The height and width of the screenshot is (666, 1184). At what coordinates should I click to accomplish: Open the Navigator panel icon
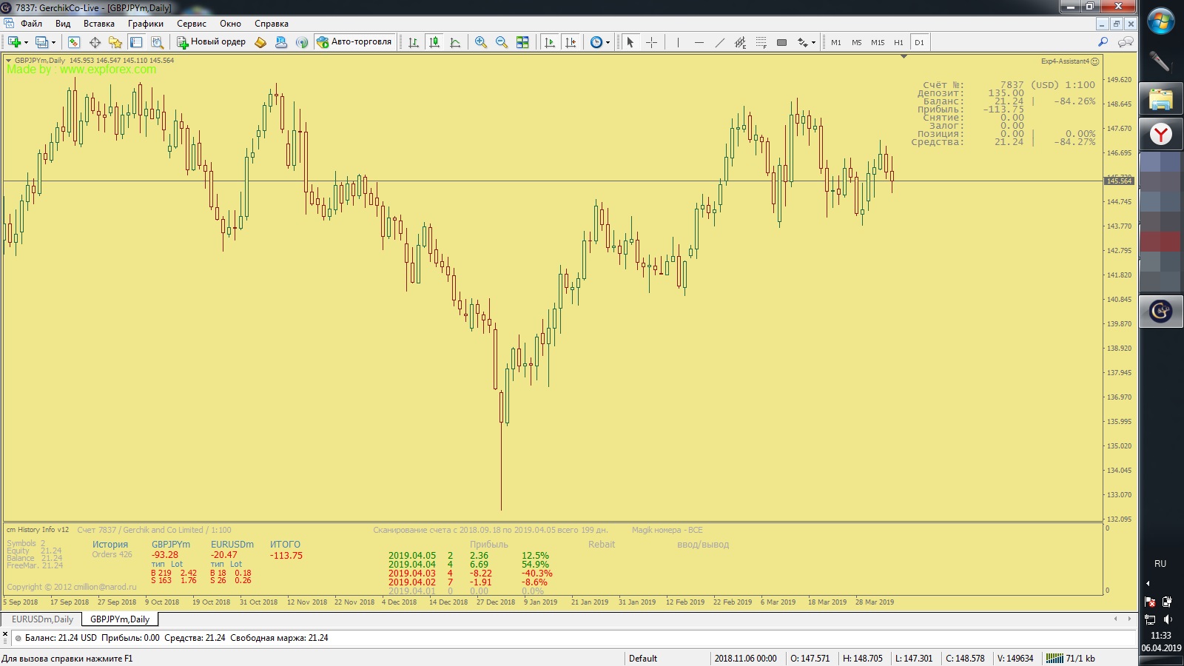[x=115, y=42]
